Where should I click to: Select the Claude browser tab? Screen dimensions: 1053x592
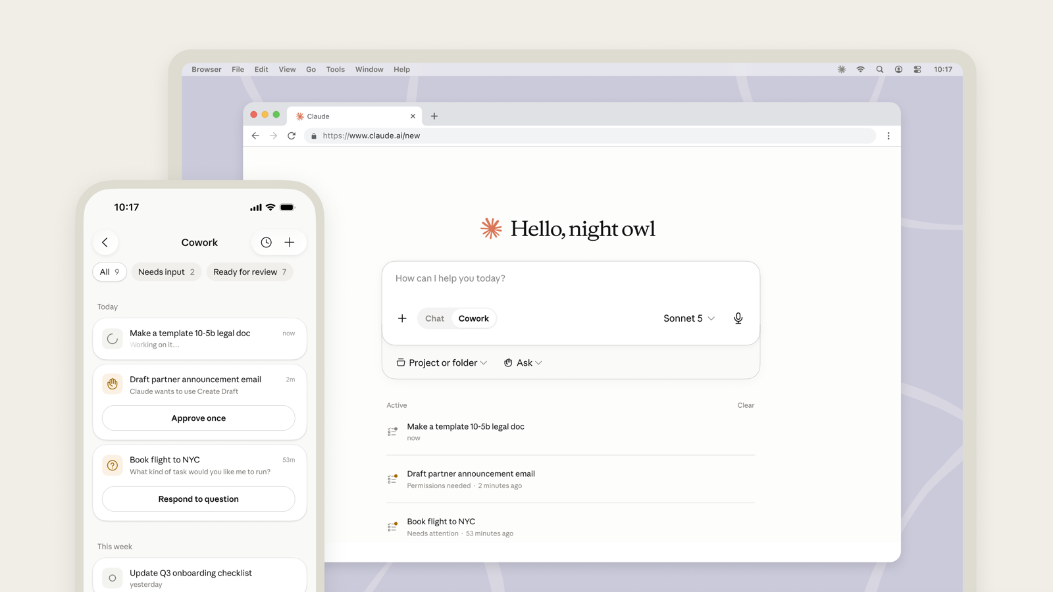point(355,116)
